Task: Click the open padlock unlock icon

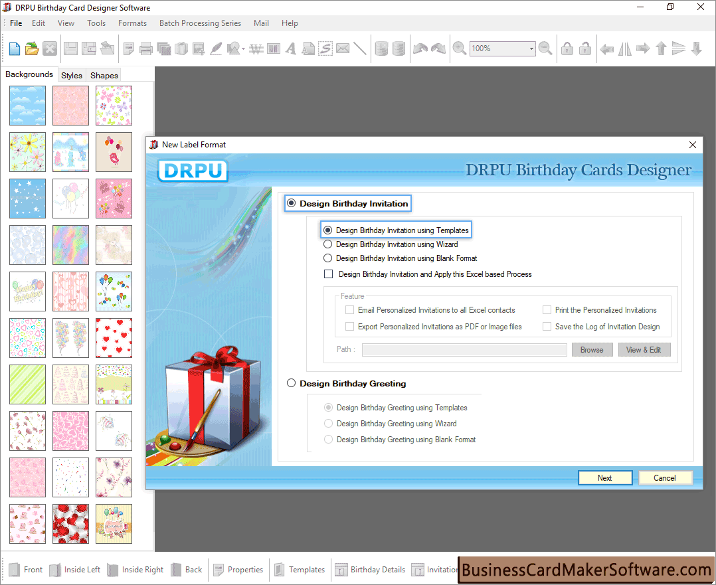Action: tap(585, 48)
